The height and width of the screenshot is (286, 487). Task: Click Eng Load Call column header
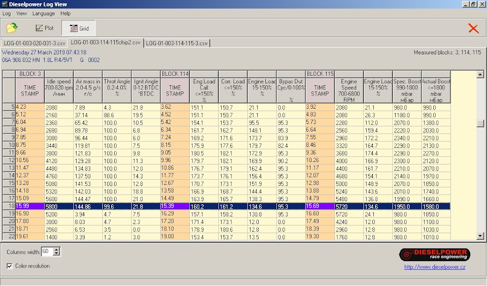coord(204,90)
